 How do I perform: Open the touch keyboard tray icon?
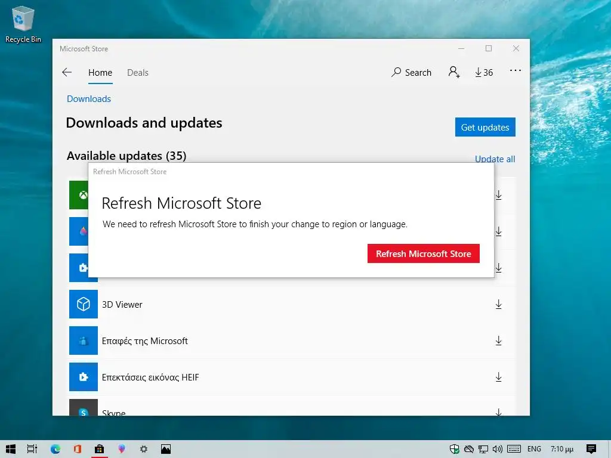click(x=514, y=449)
